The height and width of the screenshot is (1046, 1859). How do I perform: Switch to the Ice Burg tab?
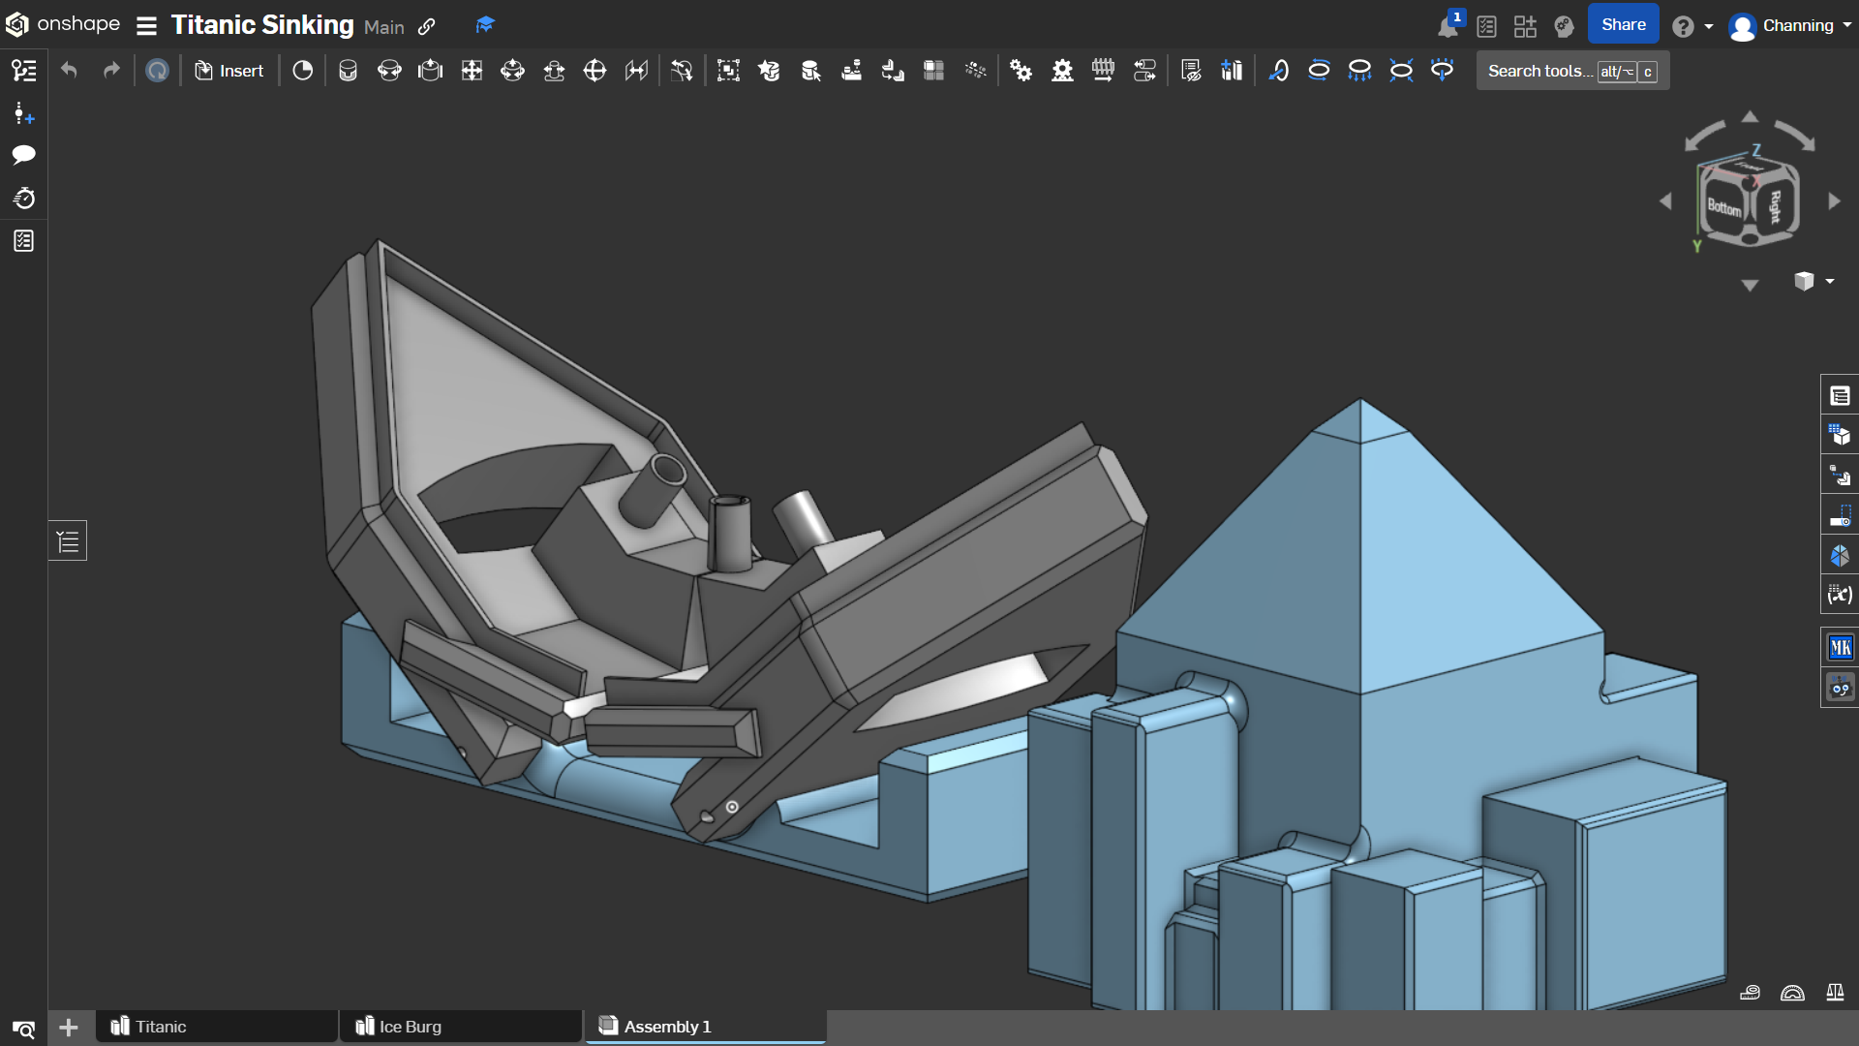coord(461,1027)
